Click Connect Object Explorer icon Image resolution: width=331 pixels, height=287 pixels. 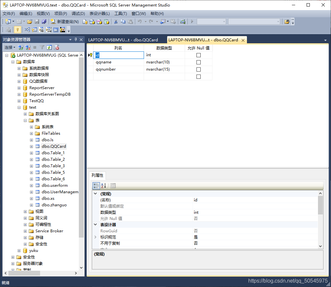pos(21,48)
